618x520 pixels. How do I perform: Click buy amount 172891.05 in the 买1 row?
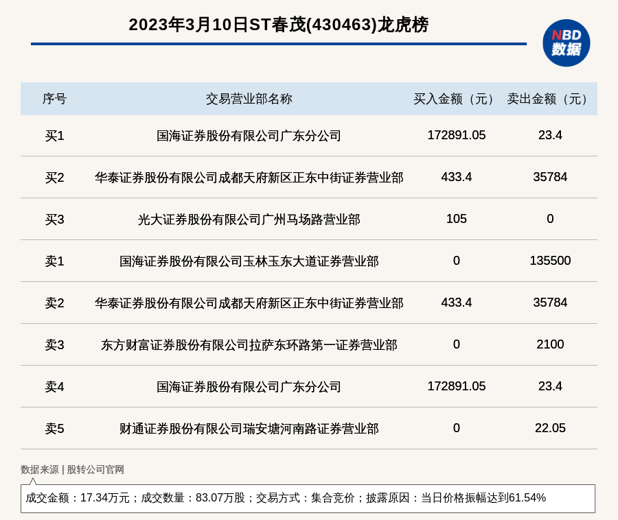coord(457,135)
